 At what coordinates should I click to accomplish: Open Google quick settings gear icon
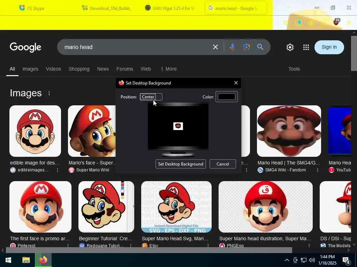290,47
